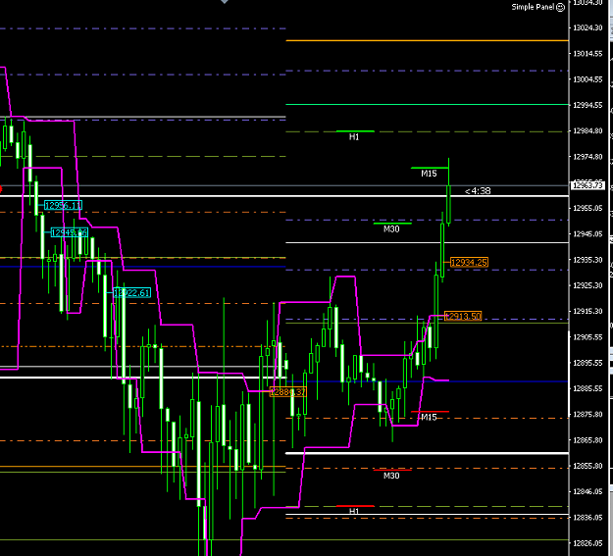Click the <4:38 candle countdown timer
Viewport: 613px width, 556px height.
(x=478, y=191)
